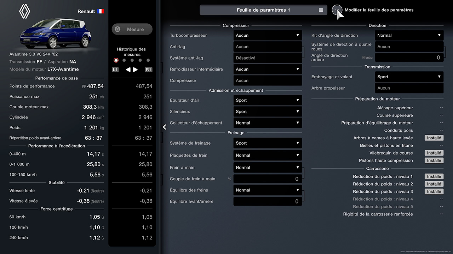
Task: Open the Frein à main dropdown
Action: coord(268,168)
